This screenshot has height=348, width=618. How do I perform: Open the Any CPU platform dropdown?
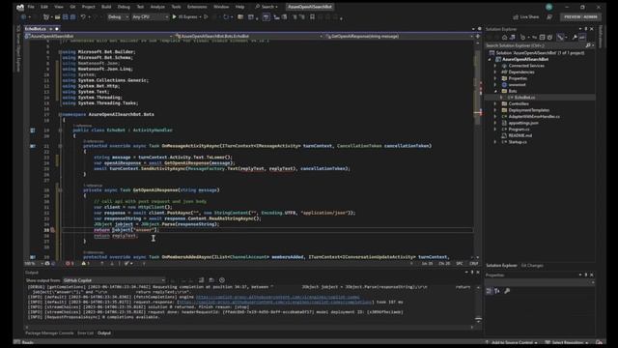[151, 17]
